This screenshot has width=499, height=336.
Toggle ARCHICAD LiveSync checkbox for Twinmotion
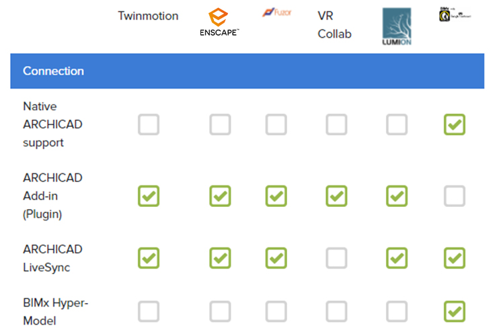[x=149, y=258]
